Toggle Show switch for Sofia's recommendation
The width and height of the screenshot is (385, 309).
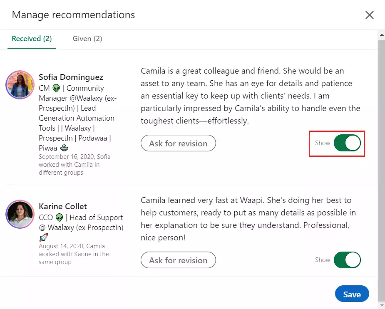[347, 143]
